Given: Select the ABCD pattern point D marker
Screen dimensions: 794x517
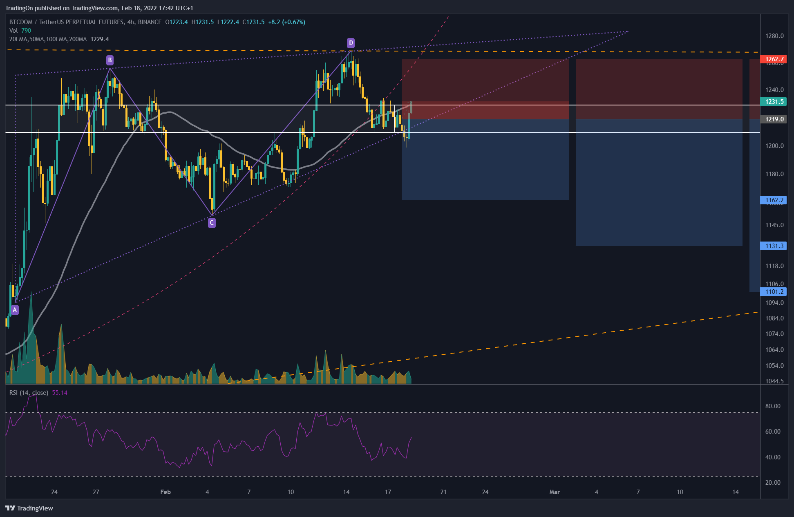Looking at the screenshot, I should 351,43.
